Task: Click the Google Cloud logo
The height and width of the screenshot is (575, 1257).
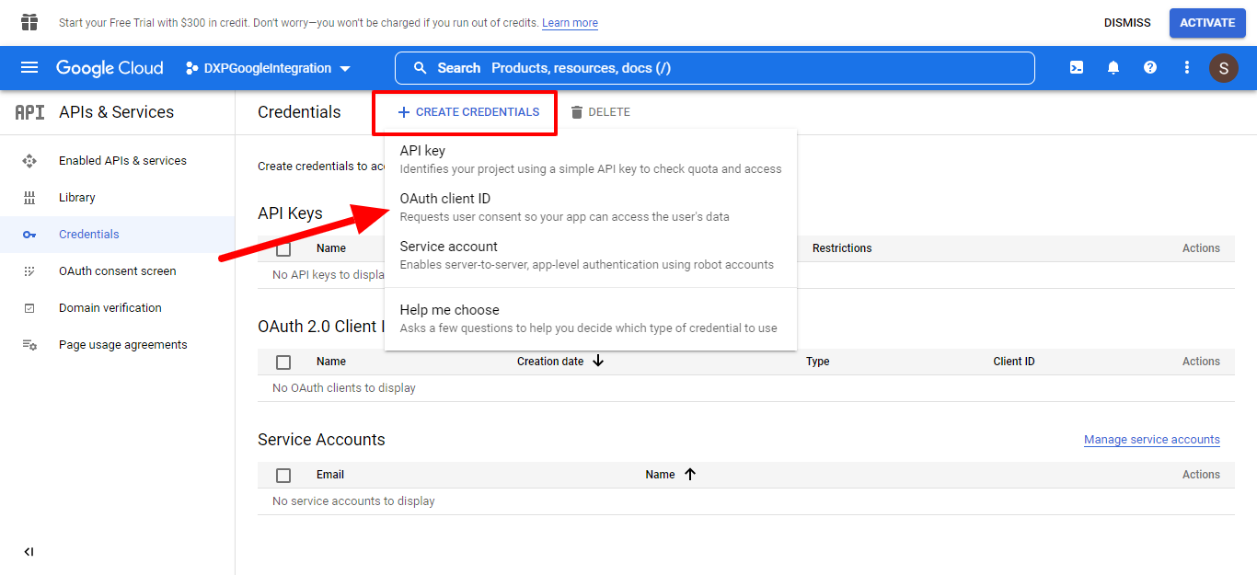Action: 110,68
